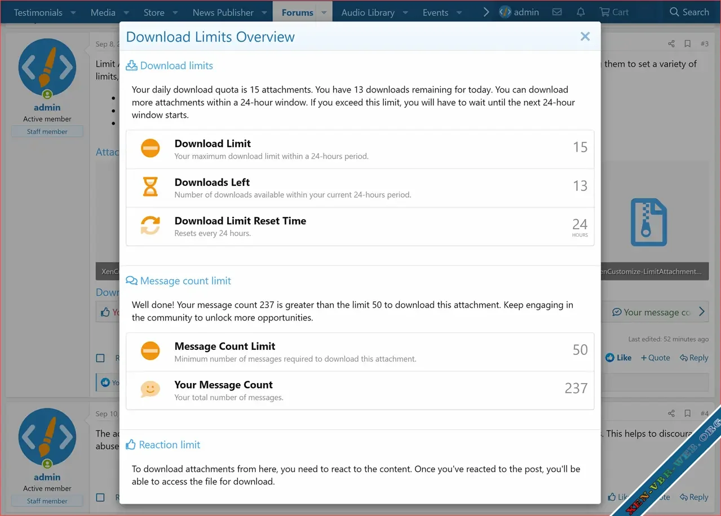Click the Download limits tray icon
Image resolution: width=721 pixels, height=516 pixels.
[x=131, y=65]
